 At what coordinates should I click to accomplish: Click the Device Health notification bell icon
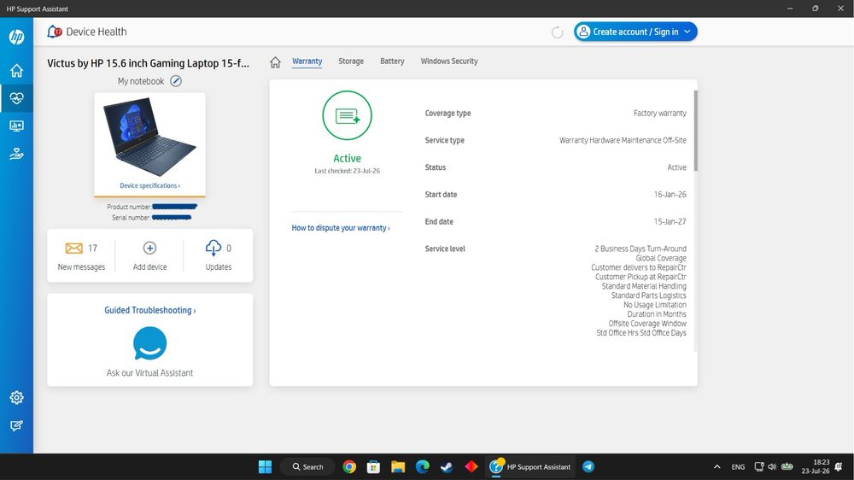54,32
